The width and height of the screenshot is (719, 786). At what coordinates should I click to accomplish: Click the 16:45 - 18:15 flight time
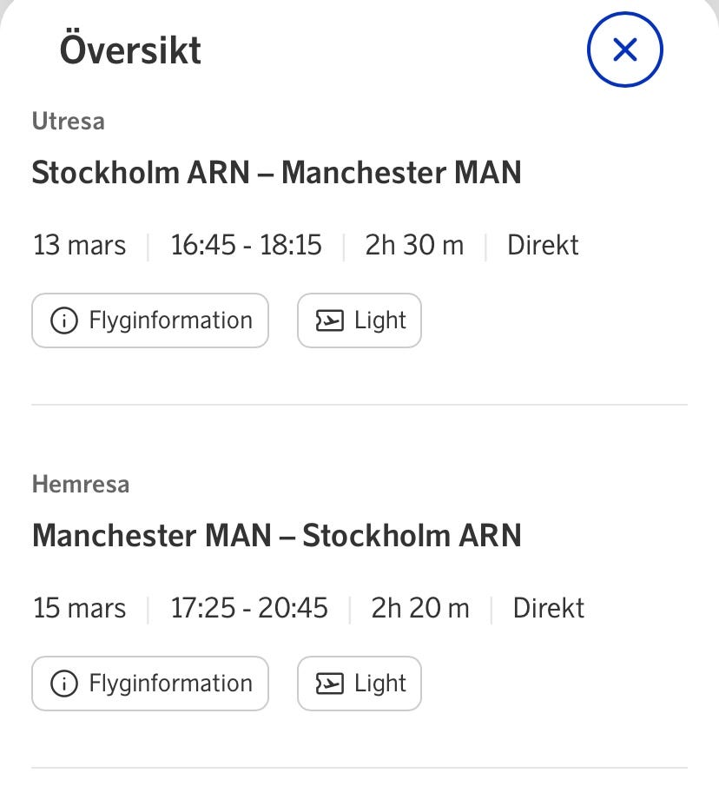click(246, 246)
